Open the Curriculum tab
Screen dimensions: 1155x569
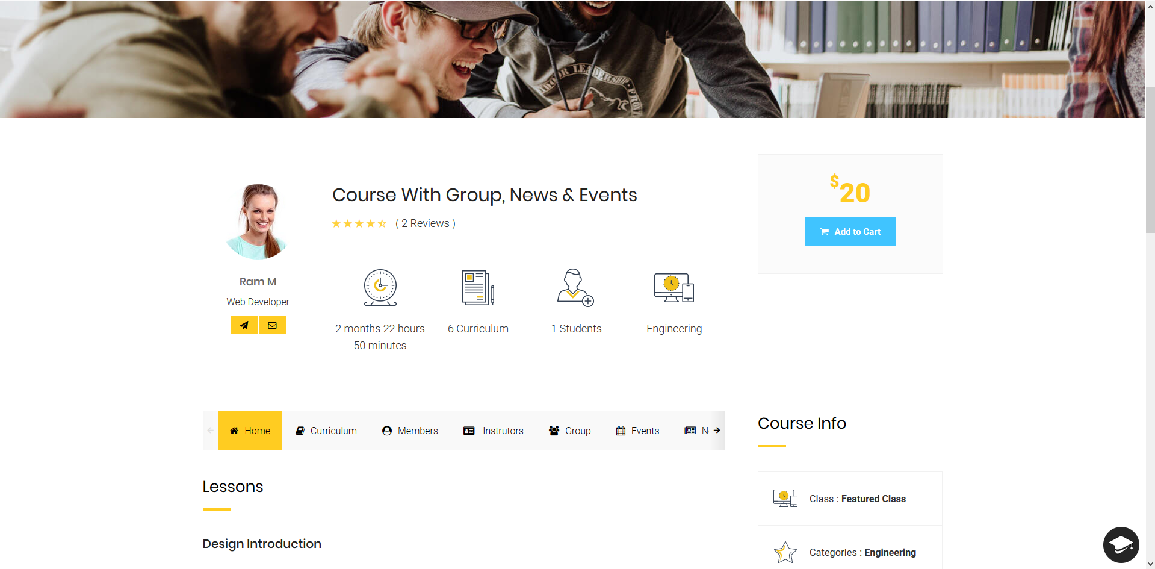[x=326, y=431]
